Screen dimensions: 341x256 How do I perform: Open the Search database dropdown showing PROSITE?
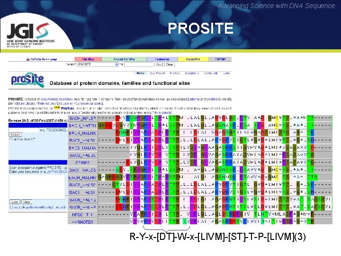pyautogui.click(x=98, y=64)
